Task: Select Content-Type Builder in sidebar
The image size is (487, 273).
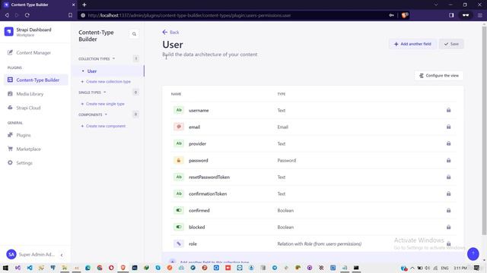Action: click(36, 80)
